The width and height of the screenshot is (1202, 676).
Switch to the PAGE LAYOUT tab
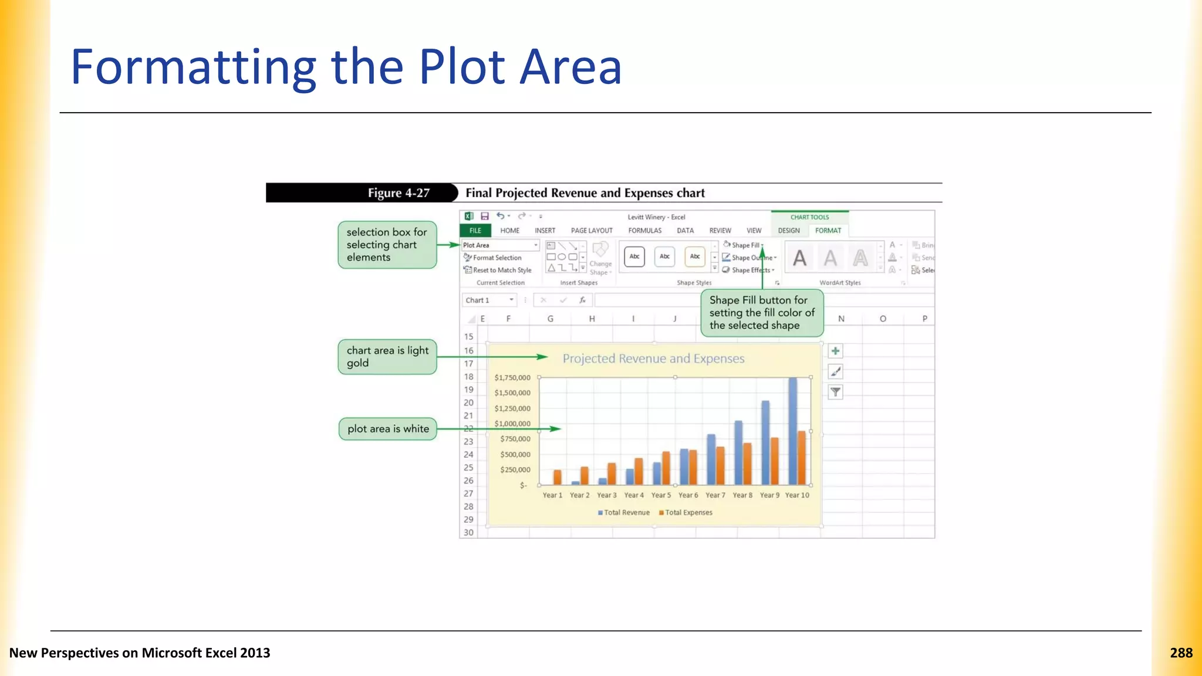592,231
